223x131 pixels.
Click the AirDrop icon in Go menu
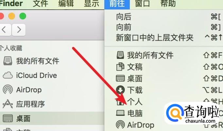[x=120, y=124]
